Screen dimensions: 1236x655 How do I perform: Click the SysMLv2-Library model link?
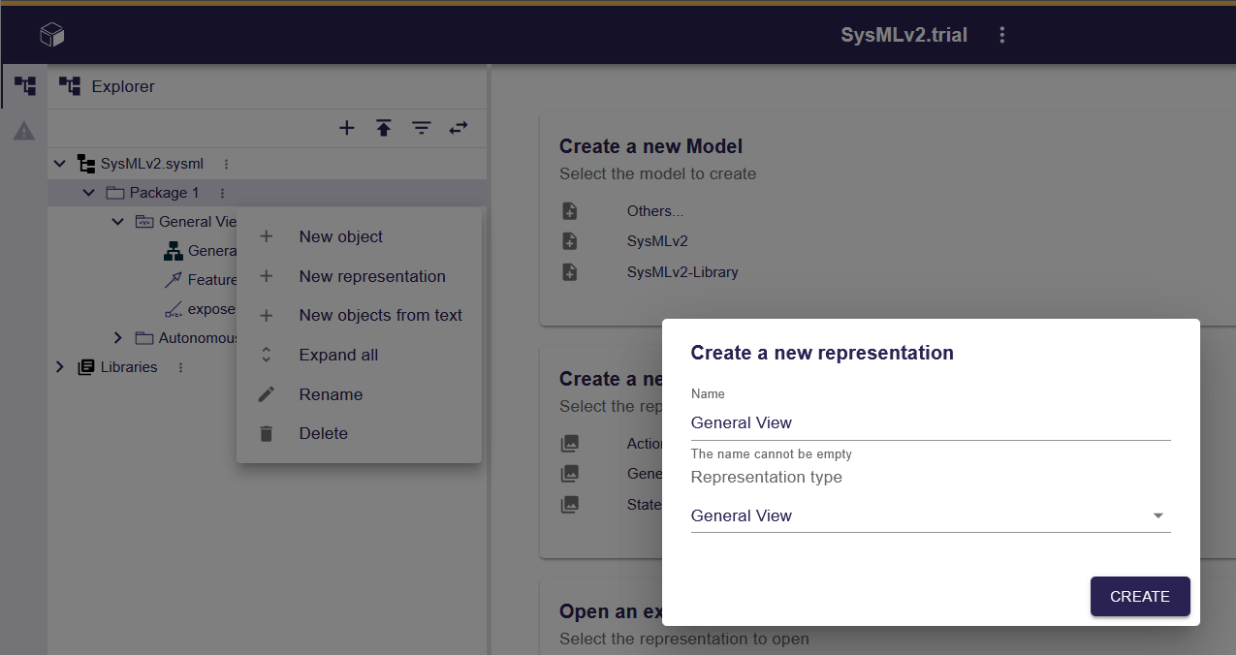tap(682, 272)
